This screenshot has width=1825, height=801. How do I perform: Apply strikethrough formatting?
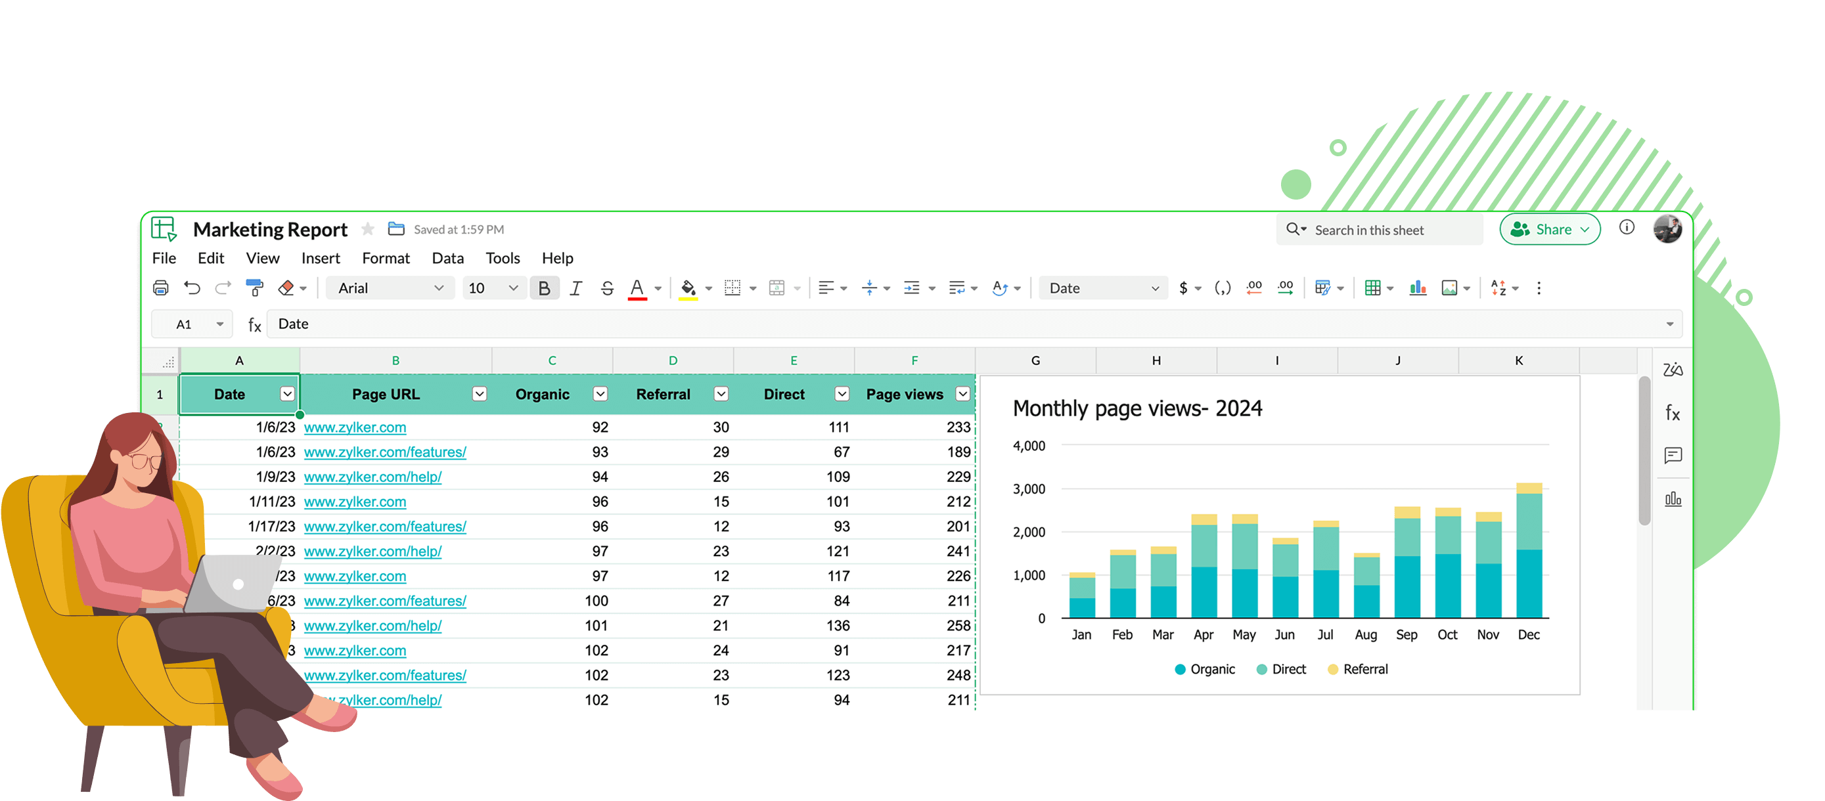pyautogui.click(x=607, y=288)
